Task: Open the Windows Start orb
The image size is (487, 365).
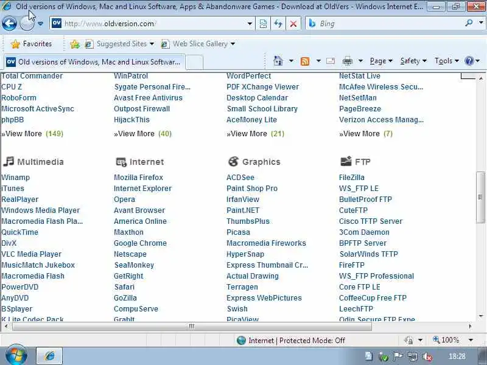Action: (x=16, y=355)
